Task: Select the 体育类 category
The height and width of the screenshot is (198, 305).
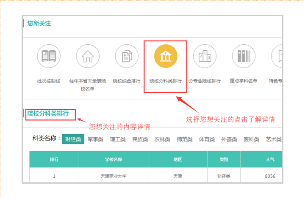Action: coord(207,139)
